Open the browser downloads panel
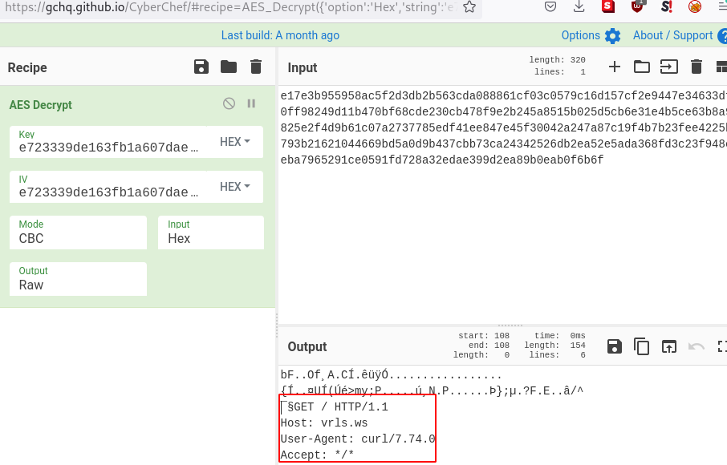The image size is (727, 465). point(579,7)
